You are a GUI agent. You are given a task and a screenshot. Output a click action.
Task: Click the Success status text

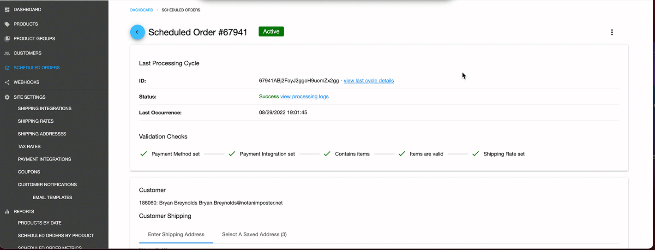pos(269,96)
